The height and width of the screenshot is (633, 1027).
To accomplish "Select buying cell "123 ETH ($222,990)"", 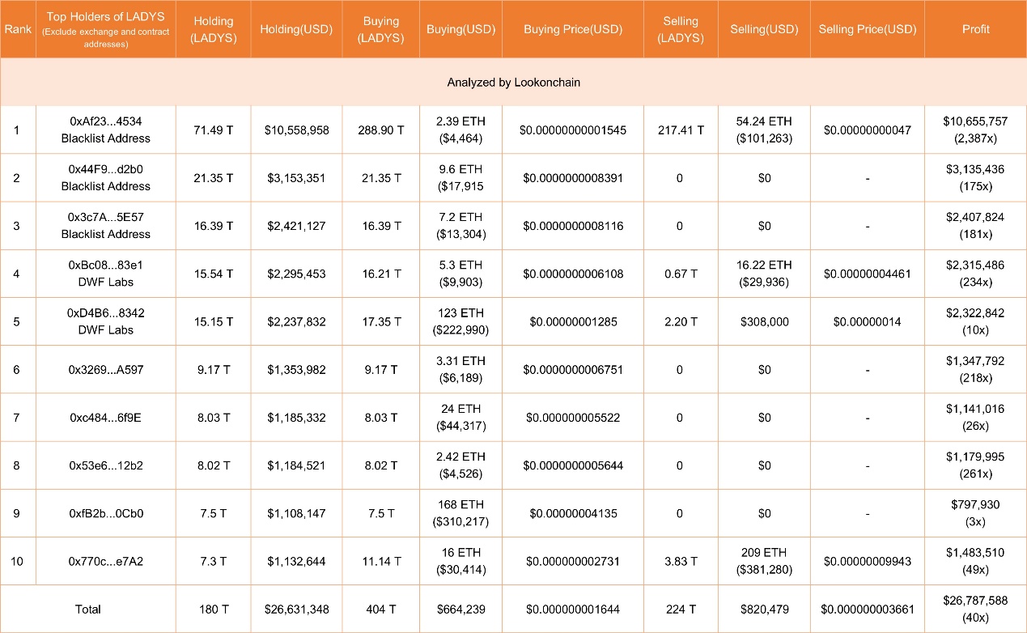I will (x=460, y=321).
